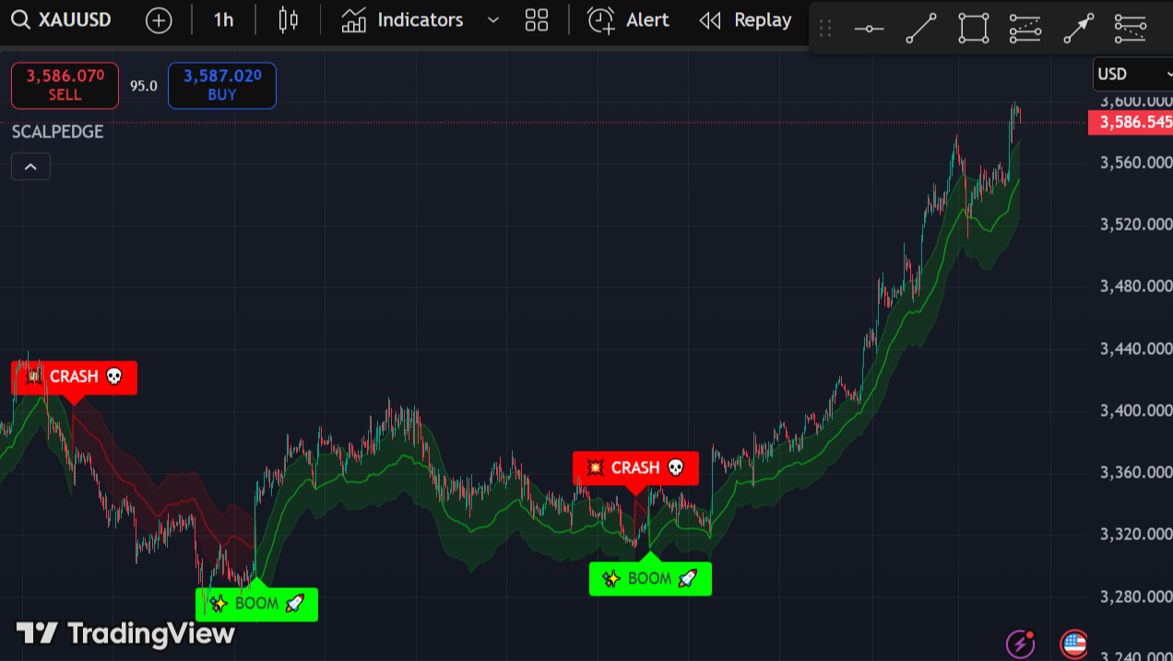Viewport: 1173px width, 661px height.
Task: Click the 3,360.000 price axis label
Action: [x=1135, y=473]
